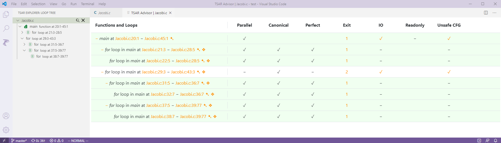Click the remote window icon in status bar
This screenshot has height=143, width=501.
point(4,141)
